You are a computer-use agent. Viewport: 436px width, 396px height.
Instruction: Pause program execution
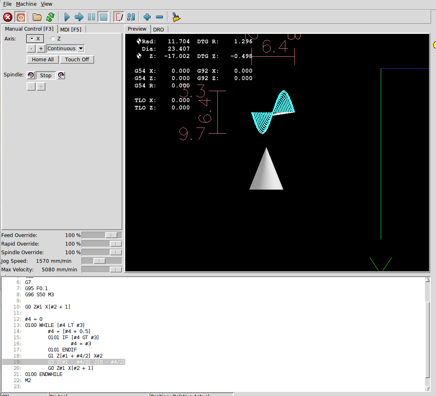91,17
